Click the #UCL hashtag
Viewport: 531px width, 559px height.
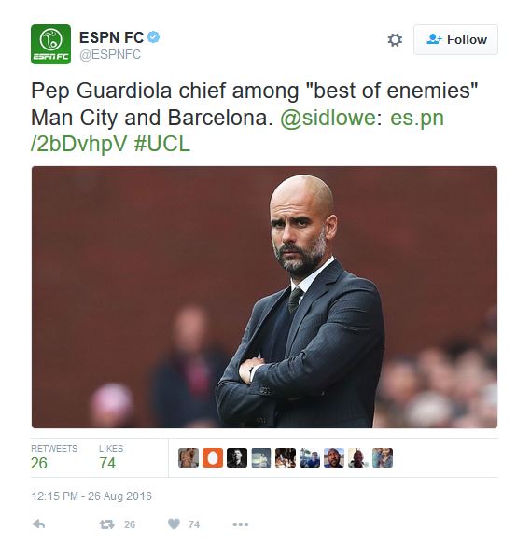click(161, 144)
